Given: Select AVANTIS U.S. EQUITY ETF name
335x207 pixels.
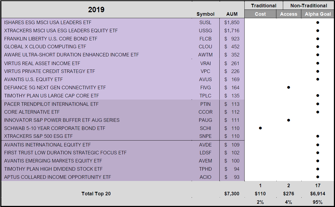Looking at the screenshot, I should (x=33, y=79).
